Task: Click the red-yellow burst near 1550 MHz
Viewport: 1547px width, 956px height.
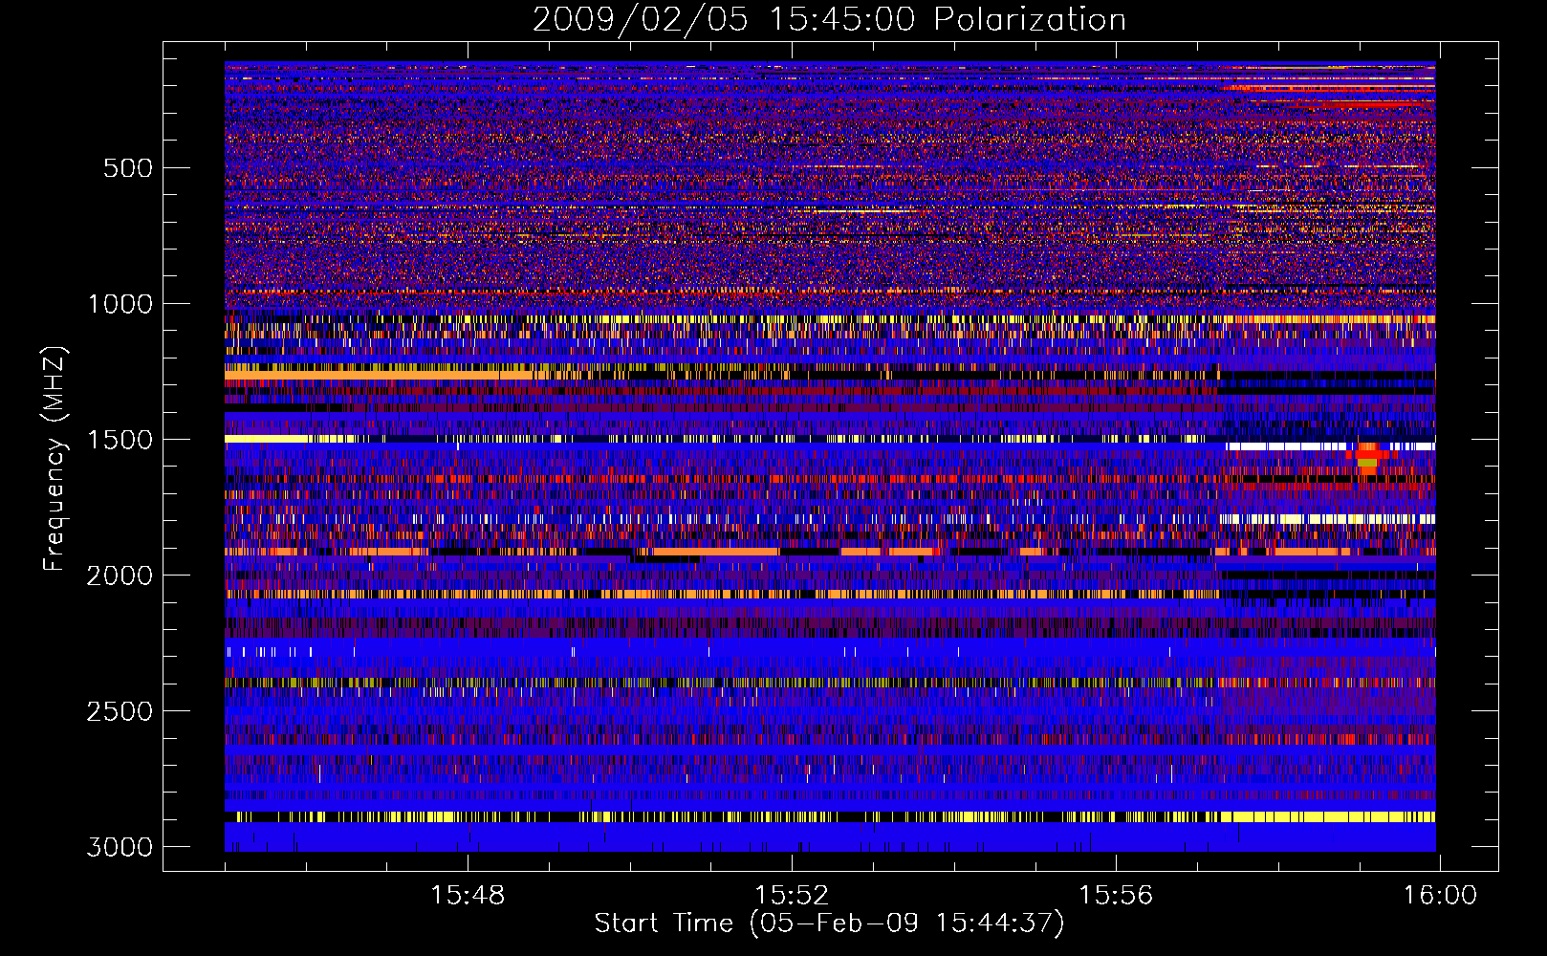Action: click(1367, 459)
